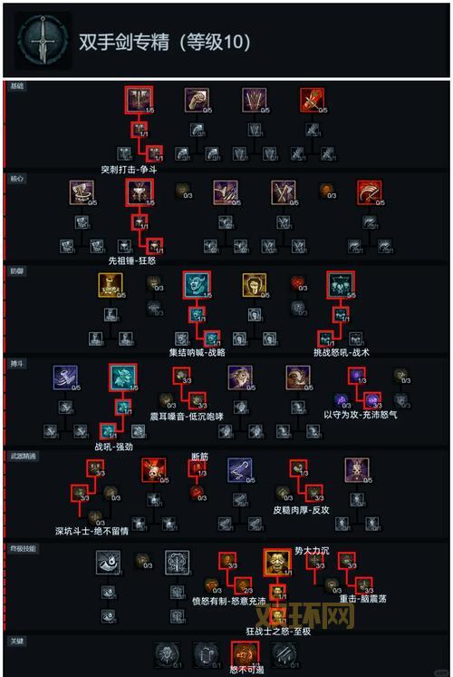Image resolution: width=453 pixels, height=677 pixels.
Task: Click the 充沛怒气 passive node at 3/3
Action: click(x=372, y=401)
